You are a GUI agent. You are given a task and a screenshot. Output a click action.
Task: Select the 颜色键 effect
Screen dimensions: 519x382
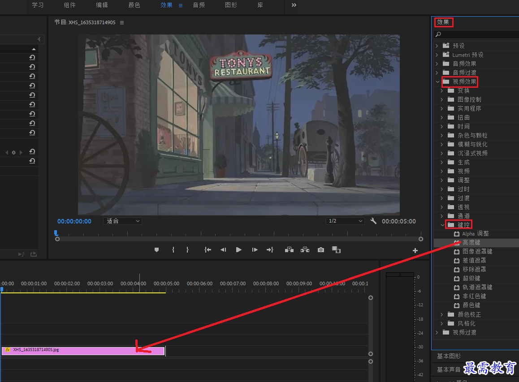coord(471,305)
